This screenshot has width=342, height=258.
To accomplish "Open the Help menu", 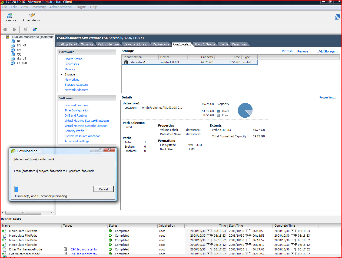I will 94,7.
